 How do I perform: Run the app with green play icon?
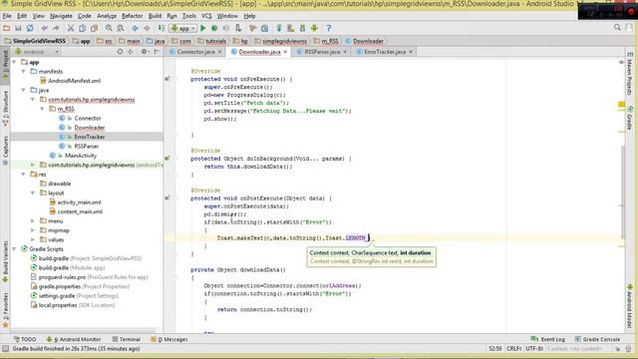[x=203, y=28]
